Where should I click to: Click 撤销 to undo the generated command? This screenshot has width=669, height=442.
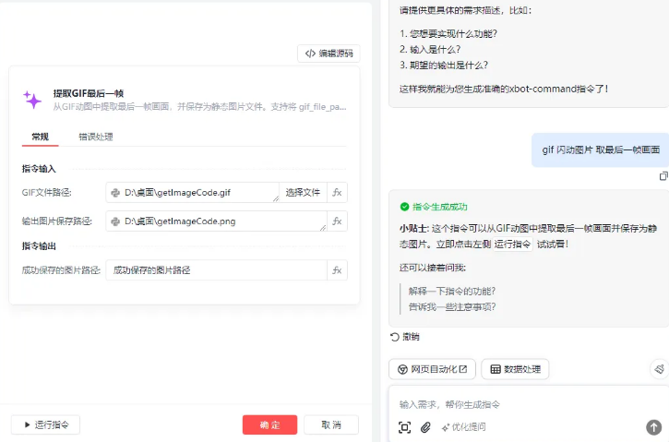[405, 337]
